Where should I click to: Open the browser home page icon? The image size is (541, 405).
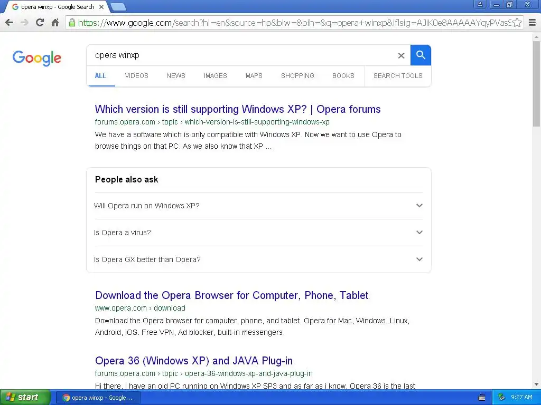[55, 23]
